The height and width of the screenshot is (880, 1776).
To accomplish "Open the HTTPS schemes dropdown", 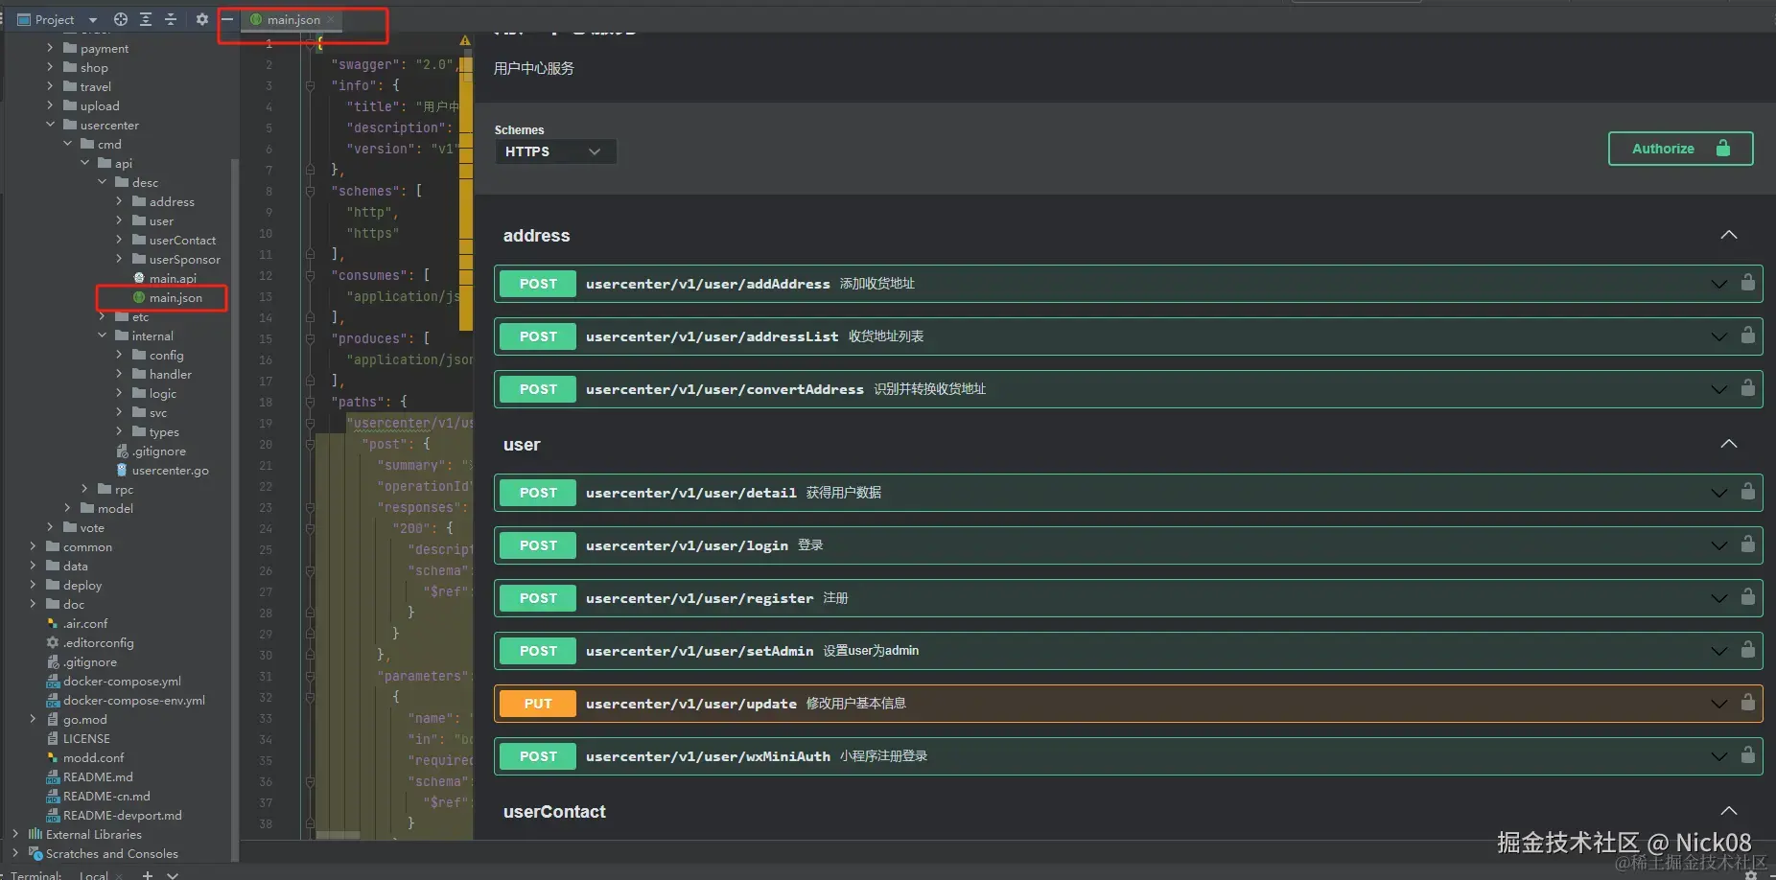I will (x=554, y=151).
